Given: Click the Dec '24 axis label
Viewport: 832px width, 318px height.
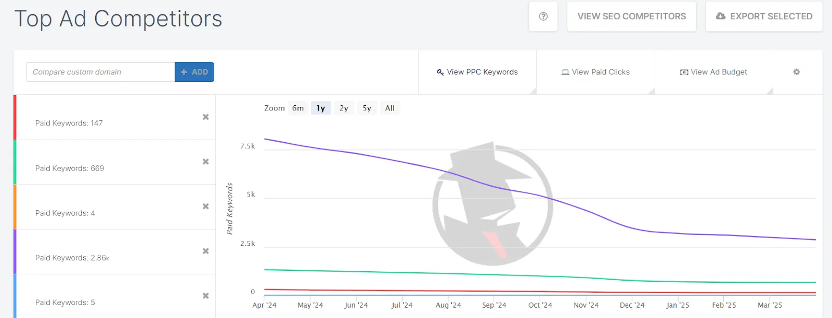Looking at the screenshot, I should (632, 305).
